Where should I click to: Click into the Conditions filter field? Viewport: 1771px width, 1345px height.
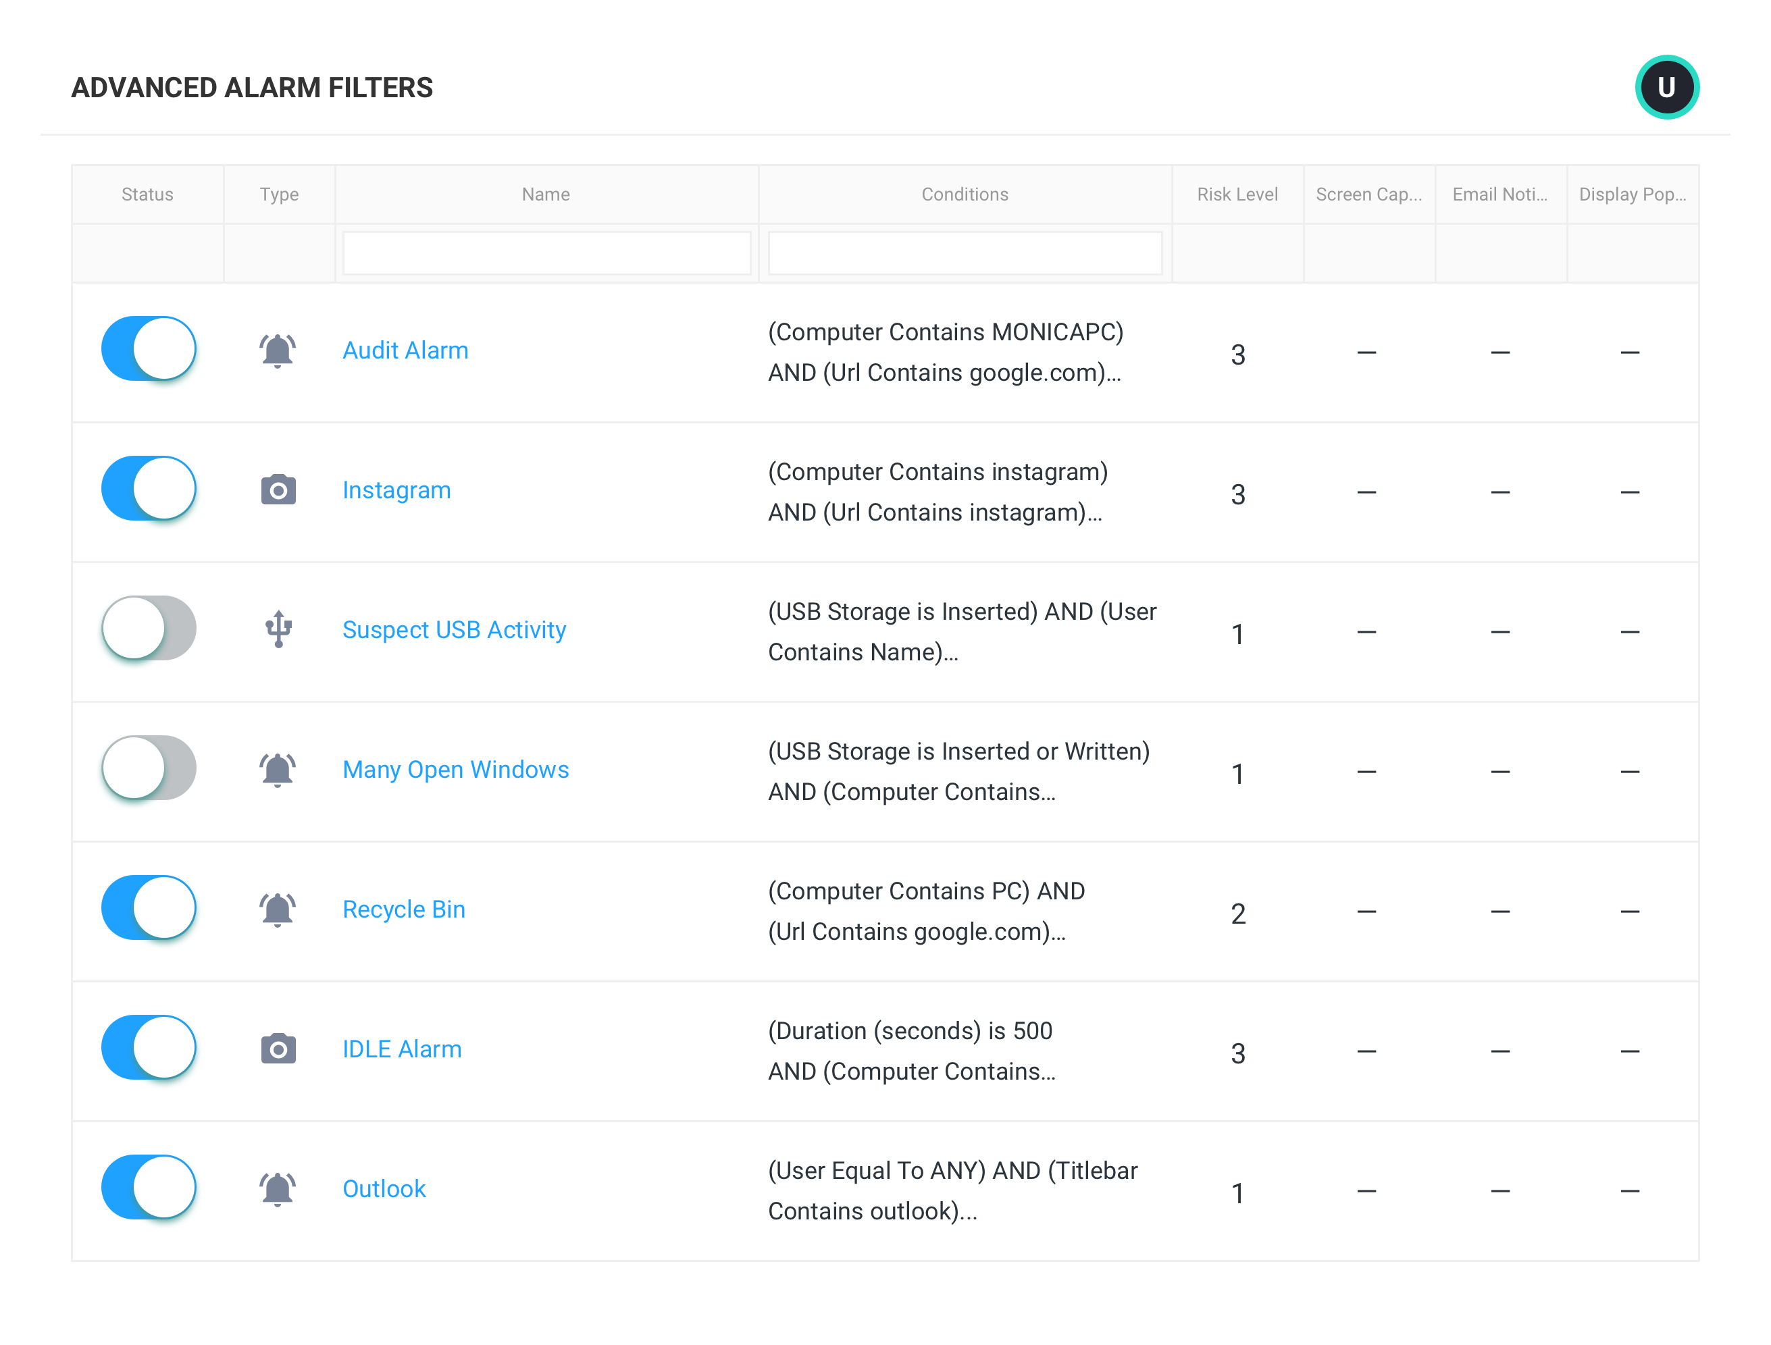pos(965,253)
